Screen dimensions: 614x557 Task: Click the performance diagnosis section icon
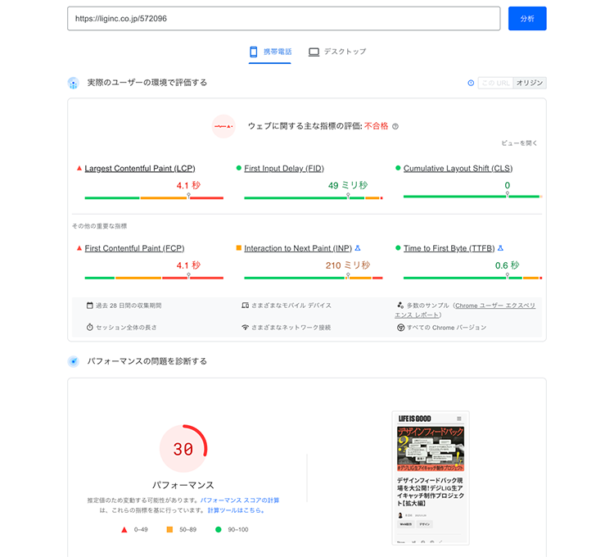73,361
